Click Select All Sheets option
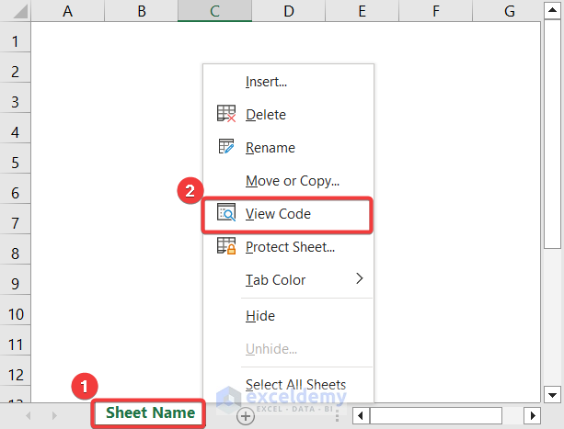This screenshot has height=429, width=564. [x=295, y=384]
